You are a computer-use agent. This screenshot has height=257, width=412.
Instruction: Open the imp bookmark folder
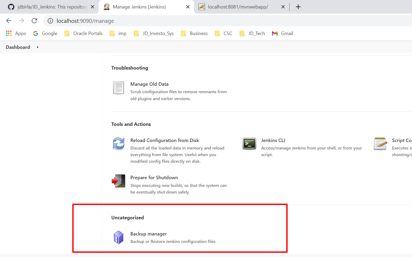pyautogui.click(x=118, y=33)
